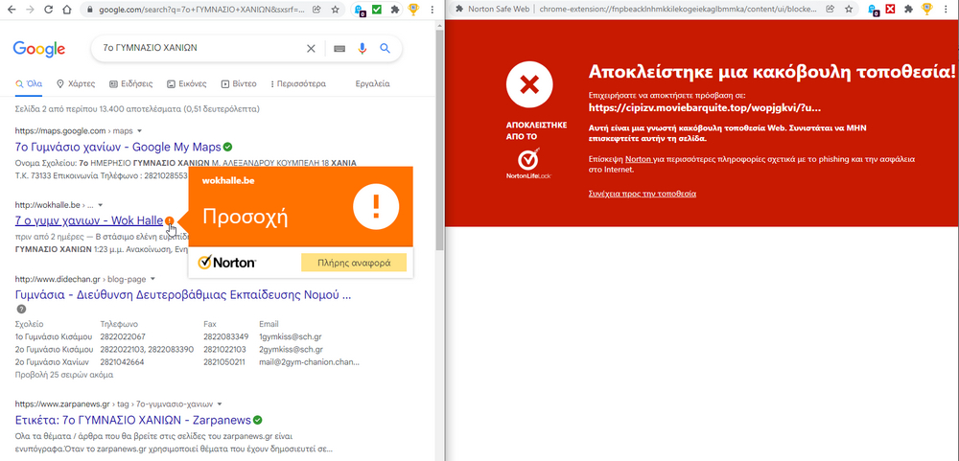Switch to the Εικόνες tab
The image size is (959, 461).
(x=187, y=83)
